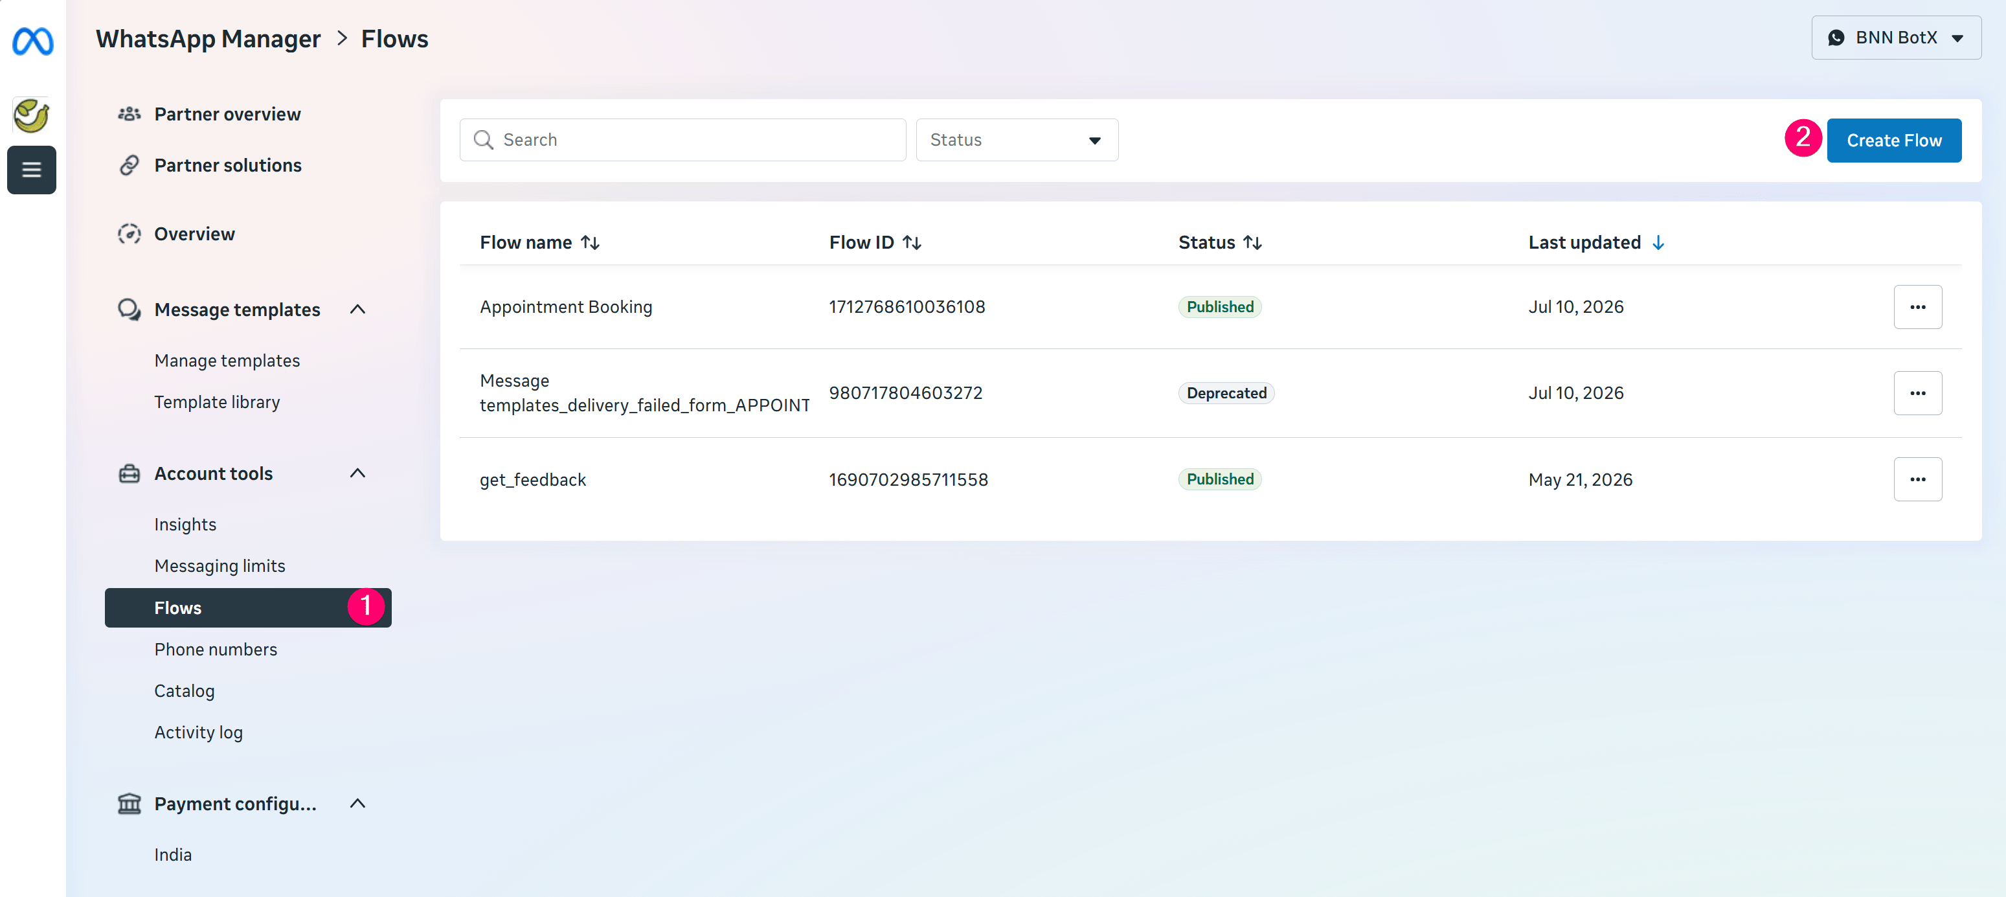Click the search magnifier icon
The width and height of the screenshot is (2006, 897).
pyautogui.click(x=484, y=140)
